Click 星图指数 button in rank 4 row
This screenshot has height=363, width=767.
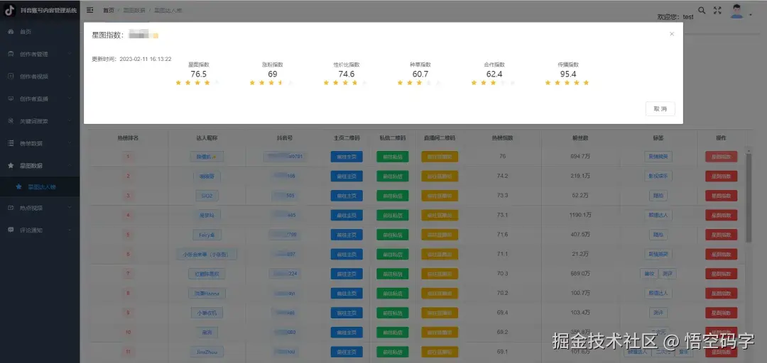721,215
